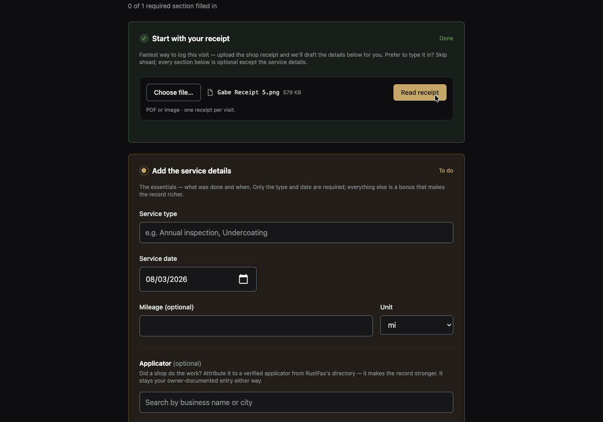Click the Done status label

tap(446, 38)
